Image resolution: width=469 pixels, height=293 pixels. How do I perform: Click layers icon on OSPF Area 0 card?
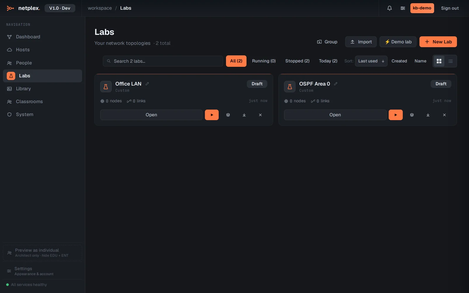[x=412, y=115]
